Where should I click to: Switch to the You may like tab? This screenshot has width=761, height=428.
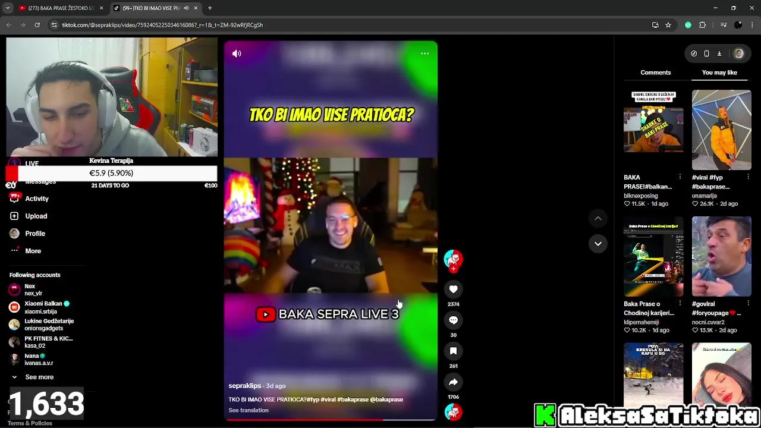coord(719,73)
